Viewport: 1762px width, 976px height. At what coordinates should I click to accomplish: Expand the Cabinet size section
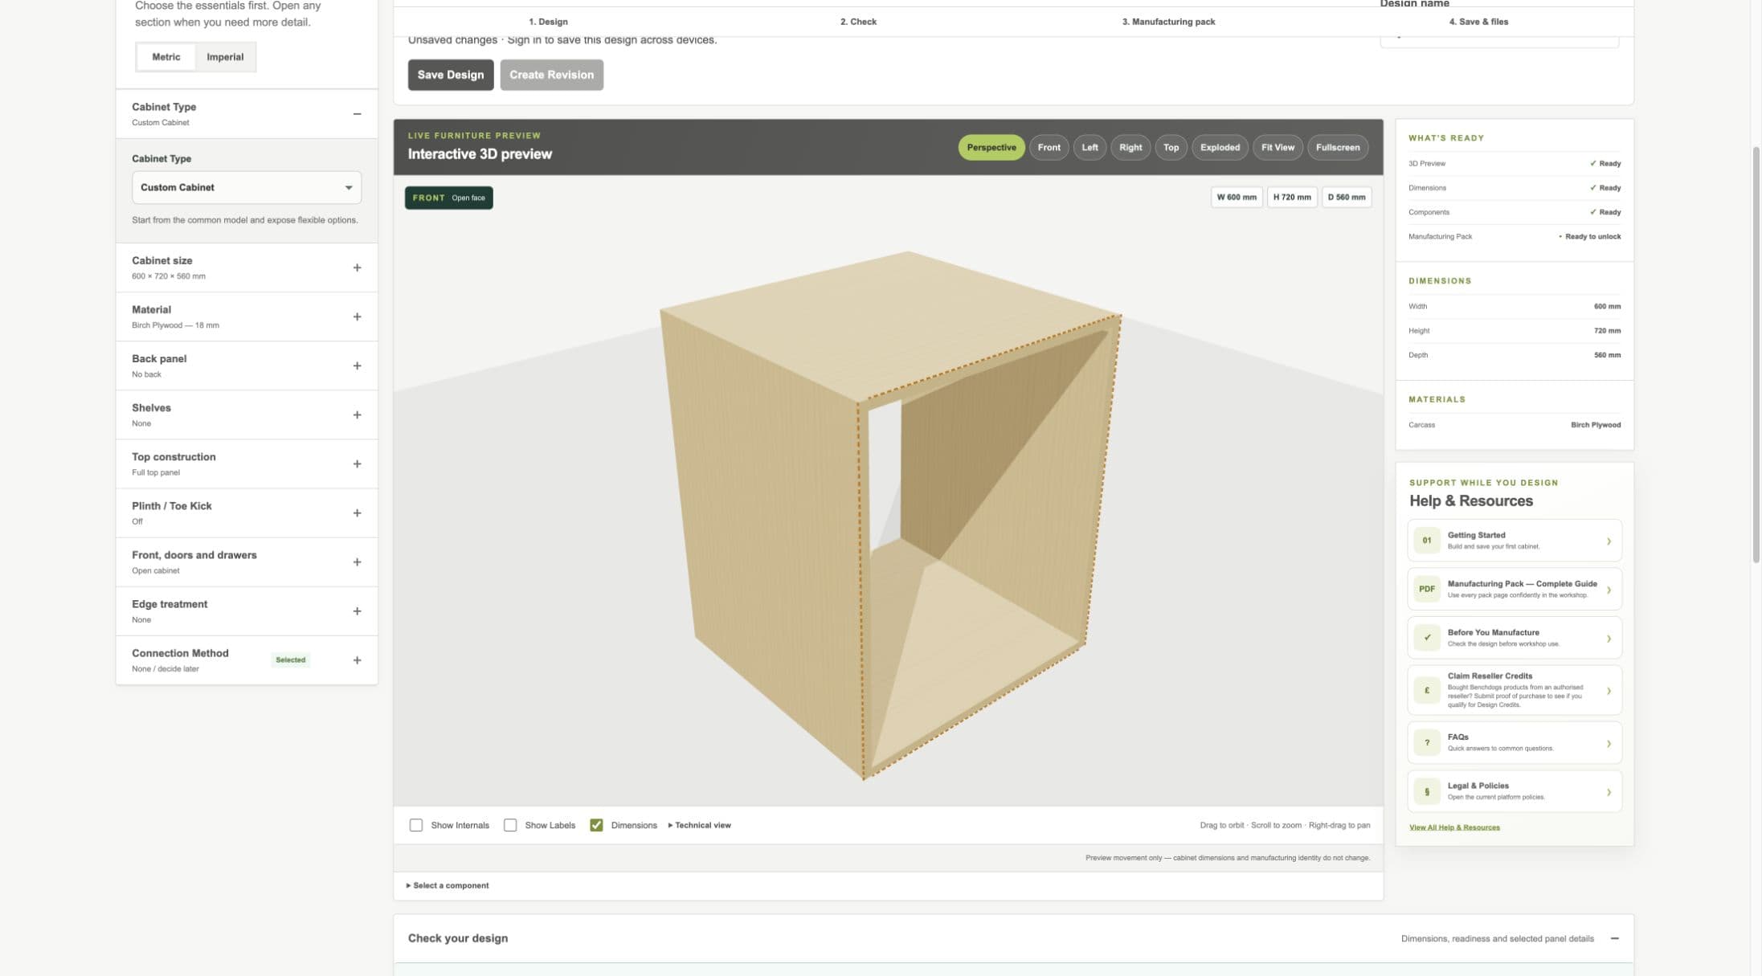357,267
